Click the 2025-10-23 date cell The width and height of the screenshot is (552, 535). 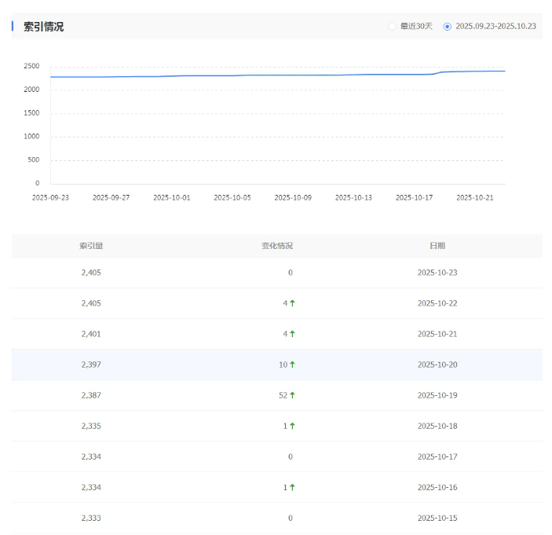coord(437,273)
